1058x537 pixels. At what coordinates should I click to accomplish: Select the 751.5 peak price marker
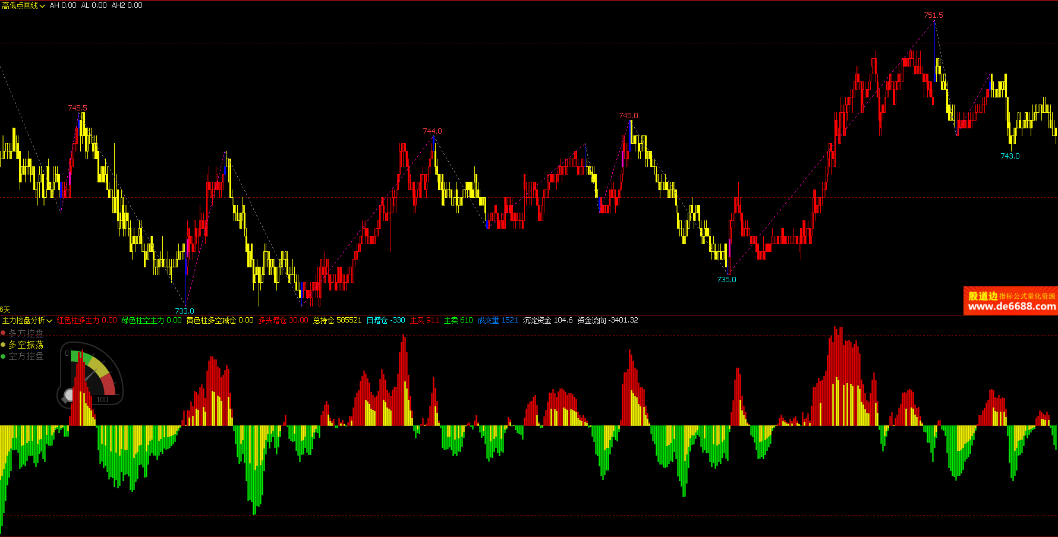tap(933, 15)
